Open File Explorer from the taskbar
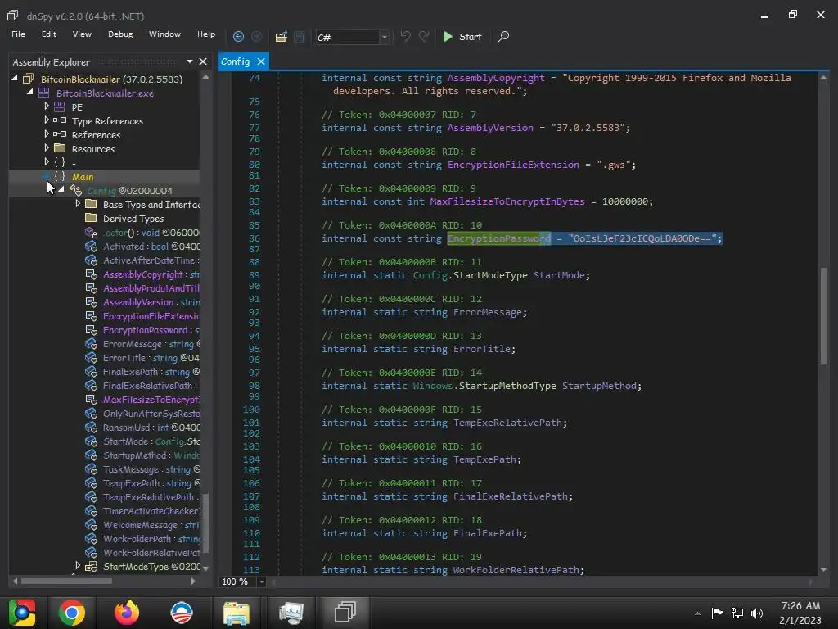838x629 pixels. [x=236, y=613]
